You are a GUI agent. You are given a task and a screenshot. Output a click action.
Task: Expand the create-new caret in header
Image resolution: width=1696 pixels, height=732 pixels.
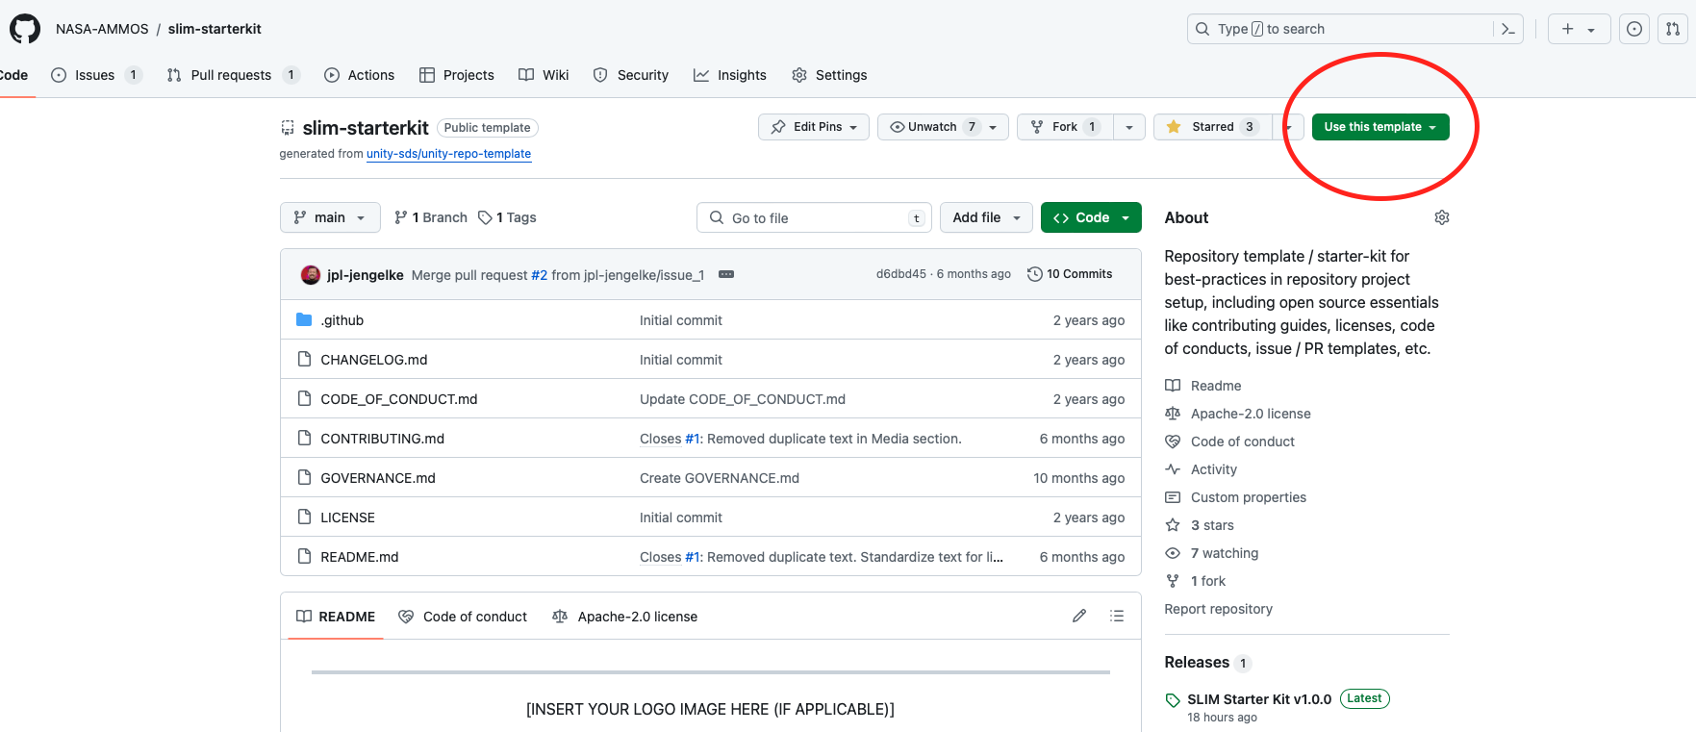coord(1591,30)
